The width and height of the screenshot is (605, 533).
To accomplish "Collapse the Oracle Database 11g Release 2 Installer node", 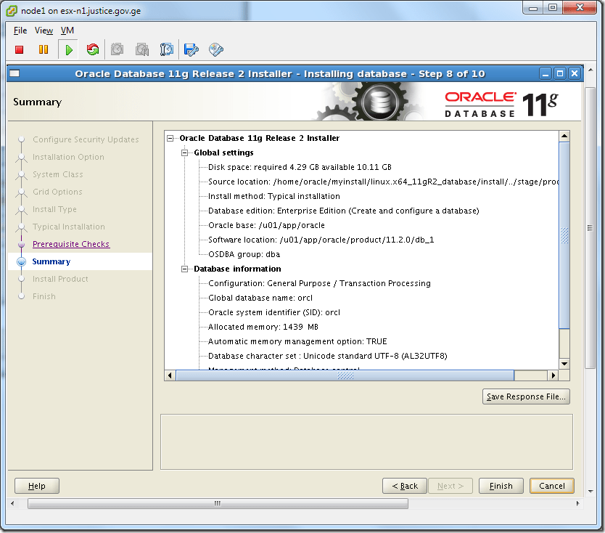I will click(169, 138).
